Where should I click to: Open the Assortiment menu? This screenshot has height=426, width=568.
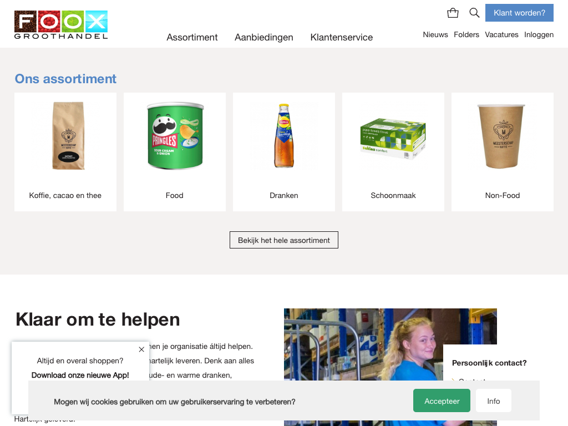pos(192,37)
